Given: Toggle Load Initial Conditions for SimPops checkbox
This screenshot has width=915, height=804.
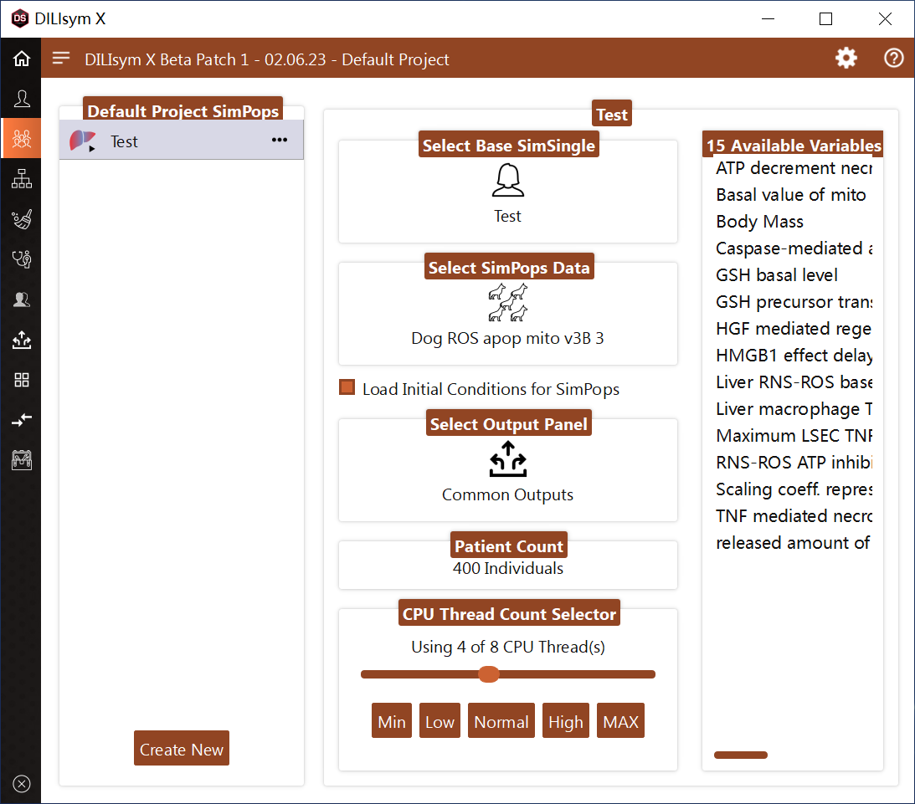Looking at the screenshot, I should pyautogui.click(x=347, y=388).
